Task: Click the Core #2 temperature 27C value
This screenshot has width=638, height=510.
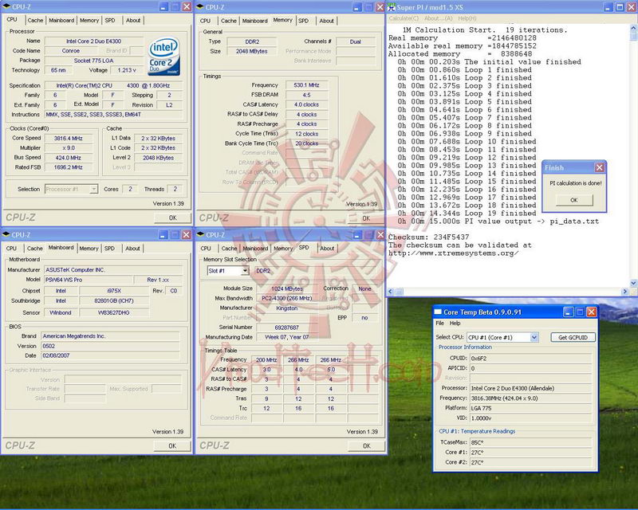Action: (530, 462)
